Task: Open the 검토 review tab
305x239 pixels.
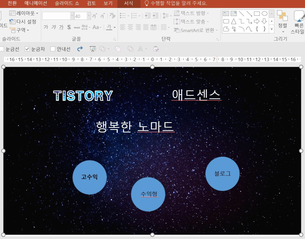Action: point(91,3)
